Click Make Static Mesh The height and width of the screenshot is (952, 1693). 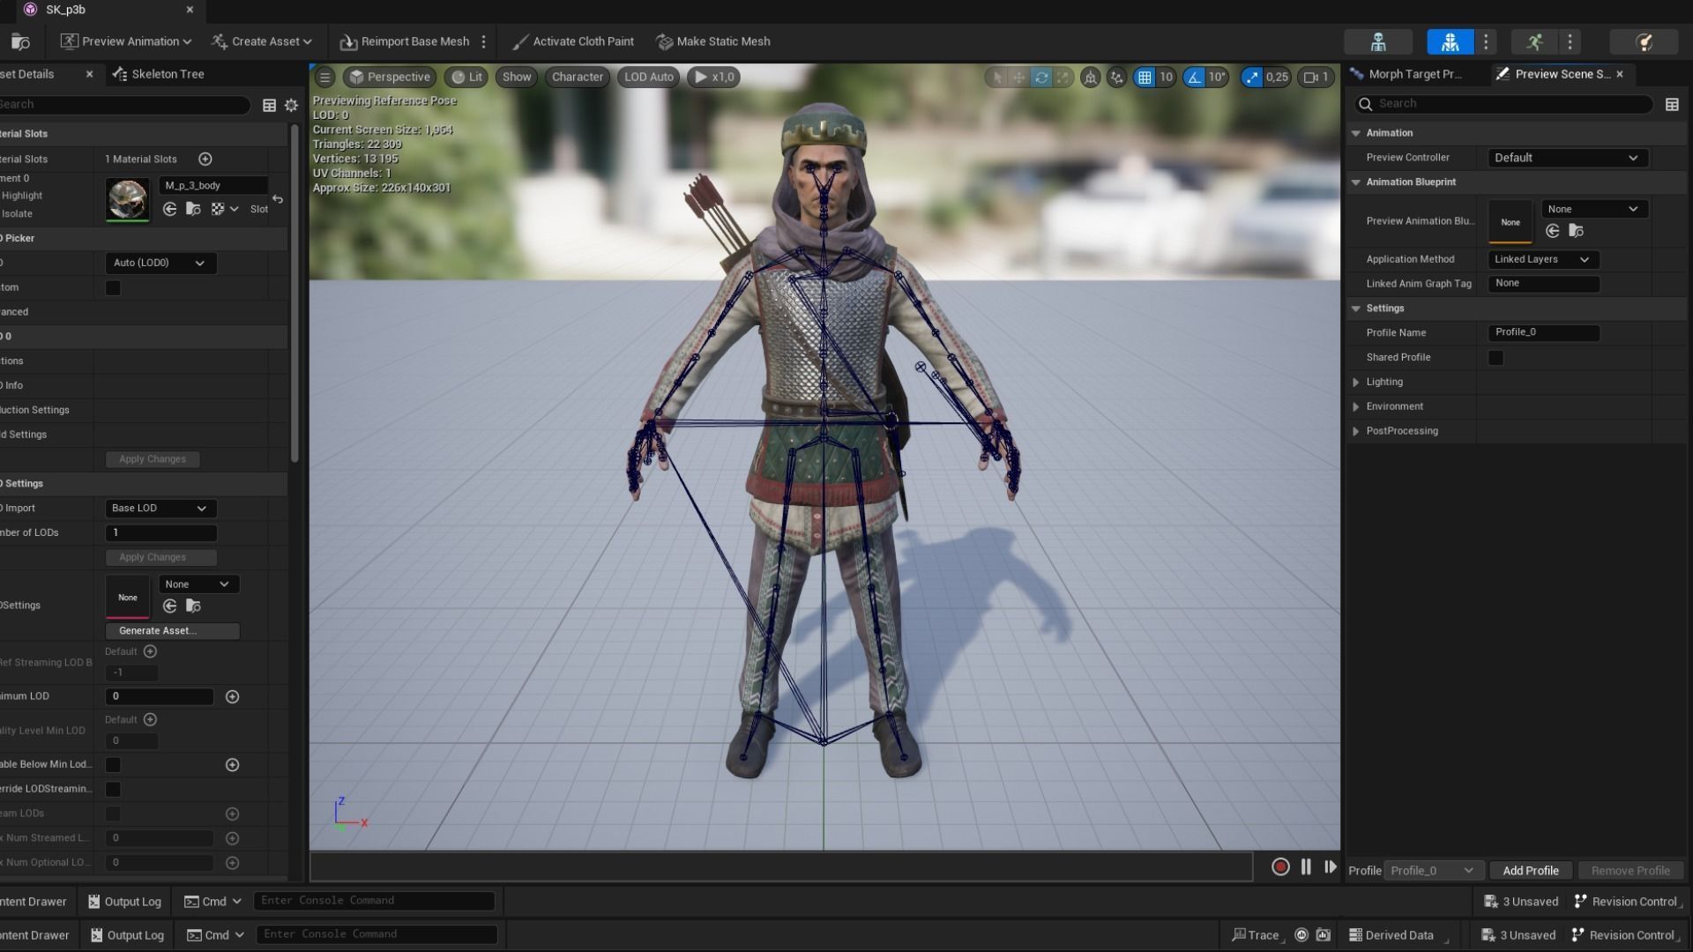713,41
